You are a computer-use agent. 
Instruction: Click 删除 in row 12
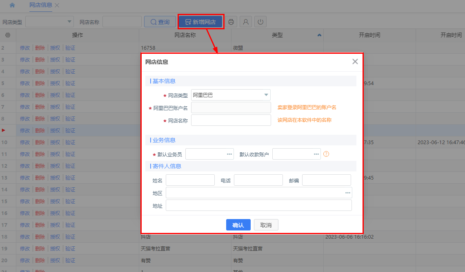40,166
